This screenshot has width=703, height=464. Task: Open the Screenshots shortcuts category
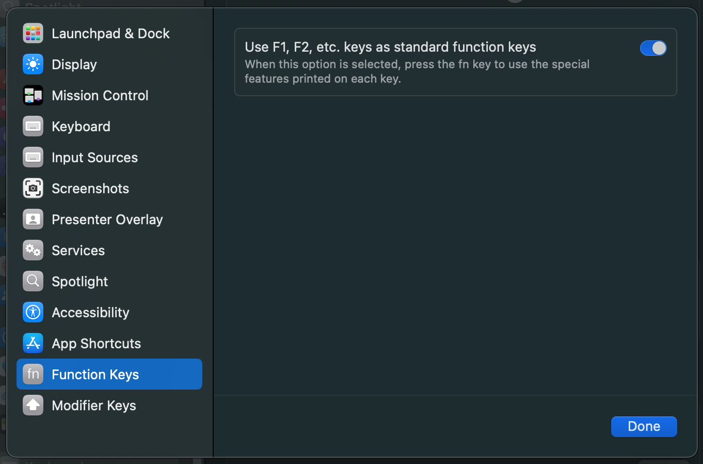point(109,189)
